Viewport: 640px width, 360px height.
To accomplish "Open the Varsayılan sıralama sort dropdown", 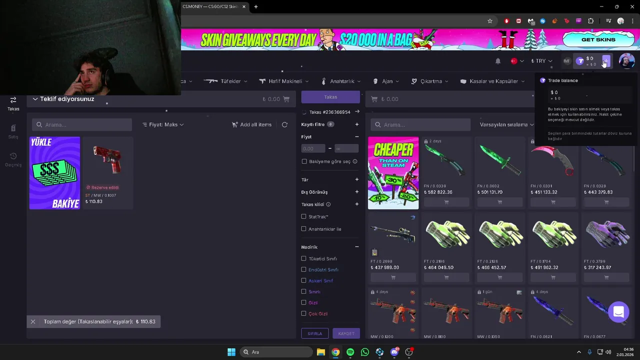I will click(507, 124).
